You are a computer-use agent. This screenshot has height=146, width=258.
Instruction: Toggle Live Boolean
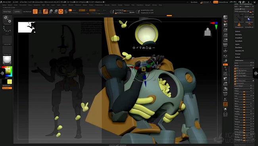tap(27, 12)
